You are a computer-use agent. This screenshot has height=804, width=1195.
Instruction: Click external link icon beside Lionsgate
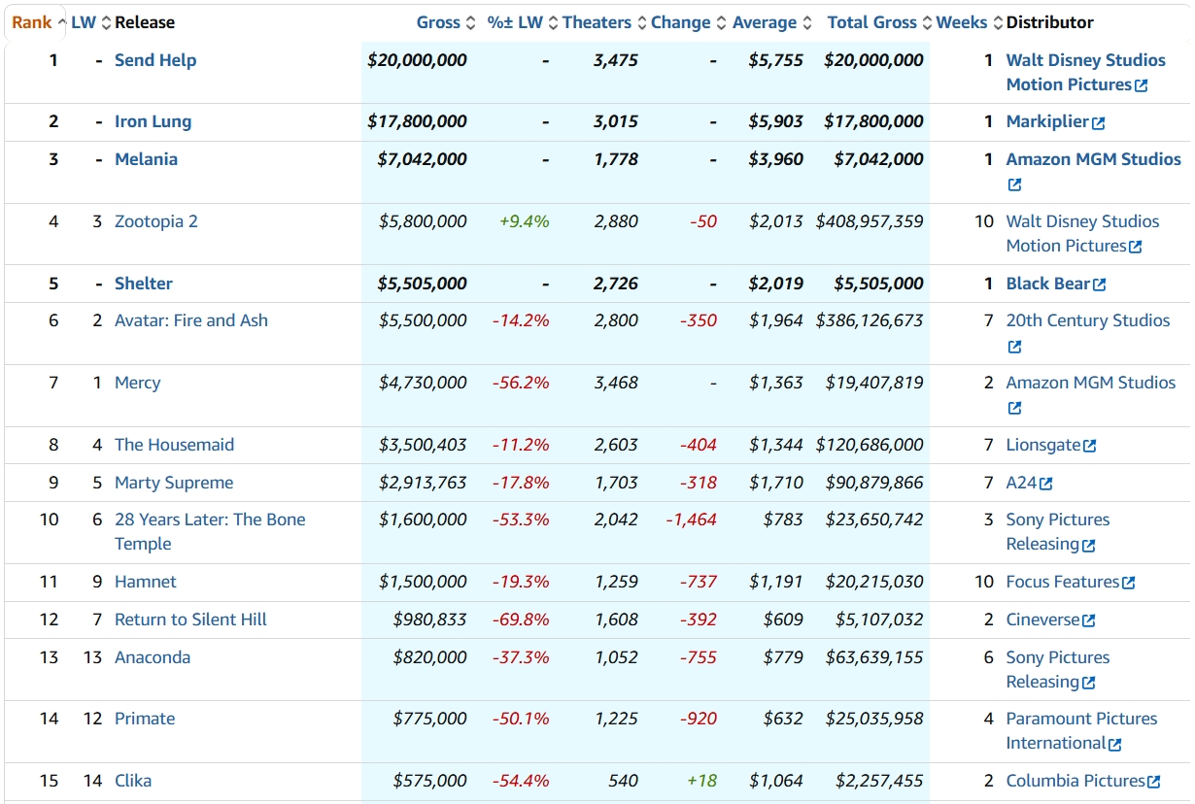point(1089,447)
